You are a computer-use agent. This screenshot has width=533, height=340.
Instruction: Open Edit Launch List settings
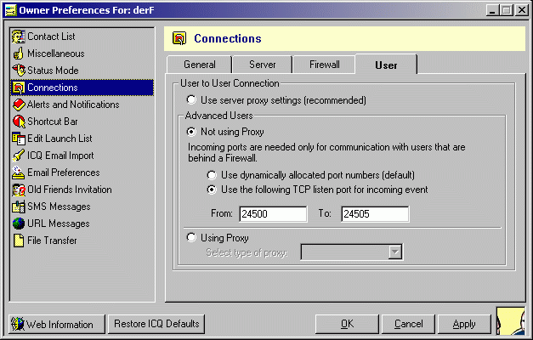point(82,139)
